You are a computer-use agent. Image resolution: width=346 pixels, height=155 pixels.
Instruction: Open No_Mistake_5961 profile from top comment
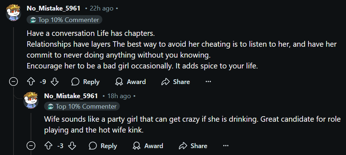click(54, 8)
